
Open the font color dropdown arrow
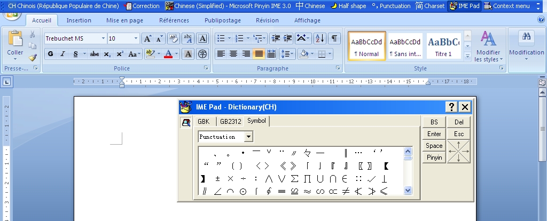click(x=176, y=54)
